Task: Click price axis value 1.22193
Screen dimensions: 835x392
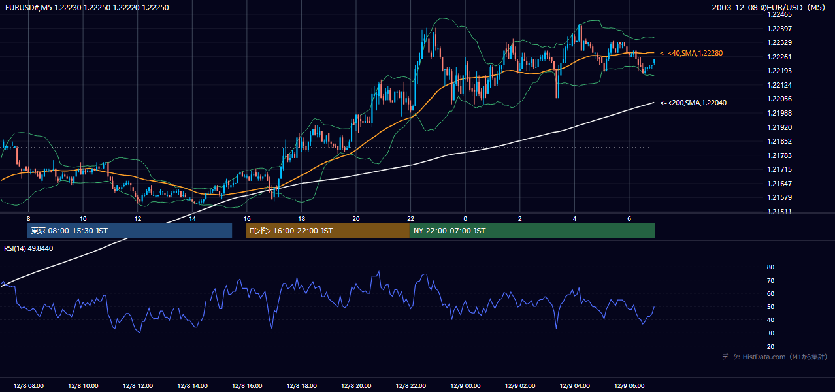Action: click(x=779, y=71)
